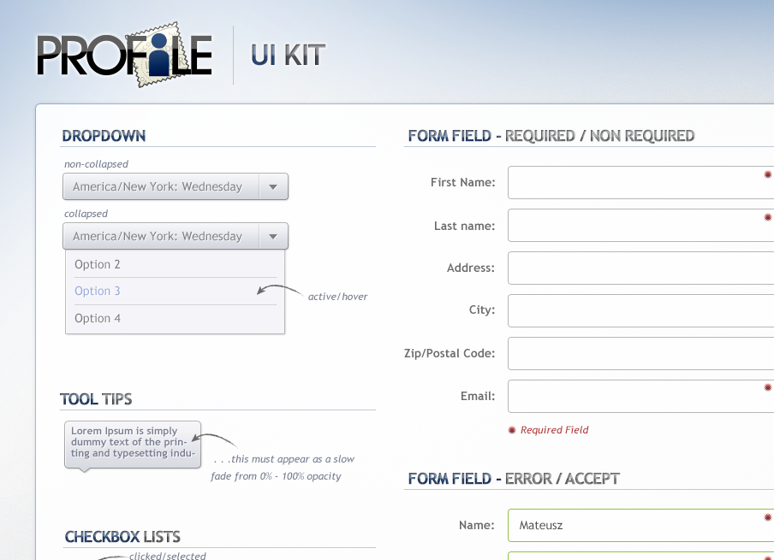Click the DROPDOWN section heading

[104, 136]
